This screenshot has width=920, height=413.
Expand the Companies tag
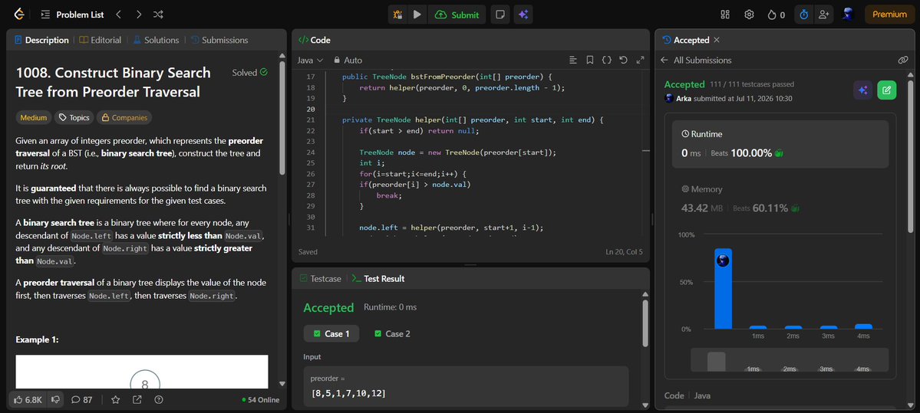coord(124,117)
